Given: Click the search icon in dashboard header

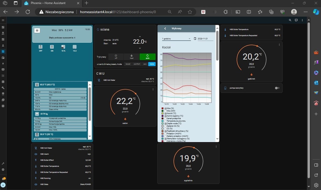Looking at the screenshot, I should pos(290,20).
